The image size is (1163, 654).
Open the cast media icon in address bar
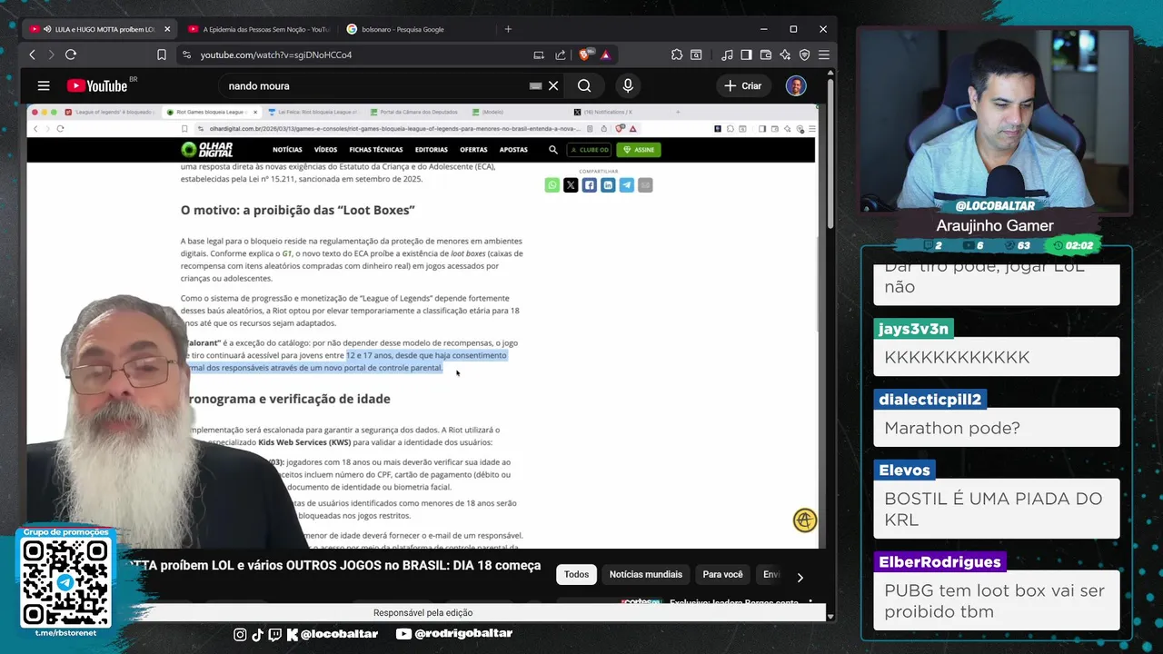tap(539, 54)
